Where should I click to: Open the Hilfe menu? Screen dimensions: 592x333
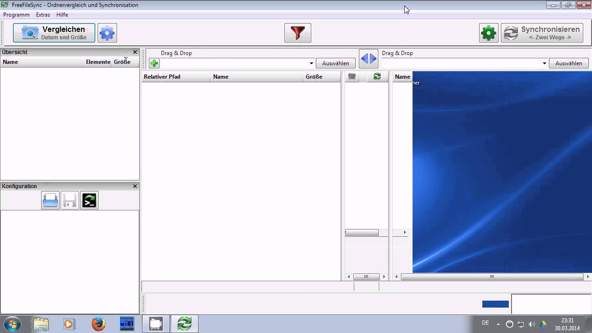point(62,15)
